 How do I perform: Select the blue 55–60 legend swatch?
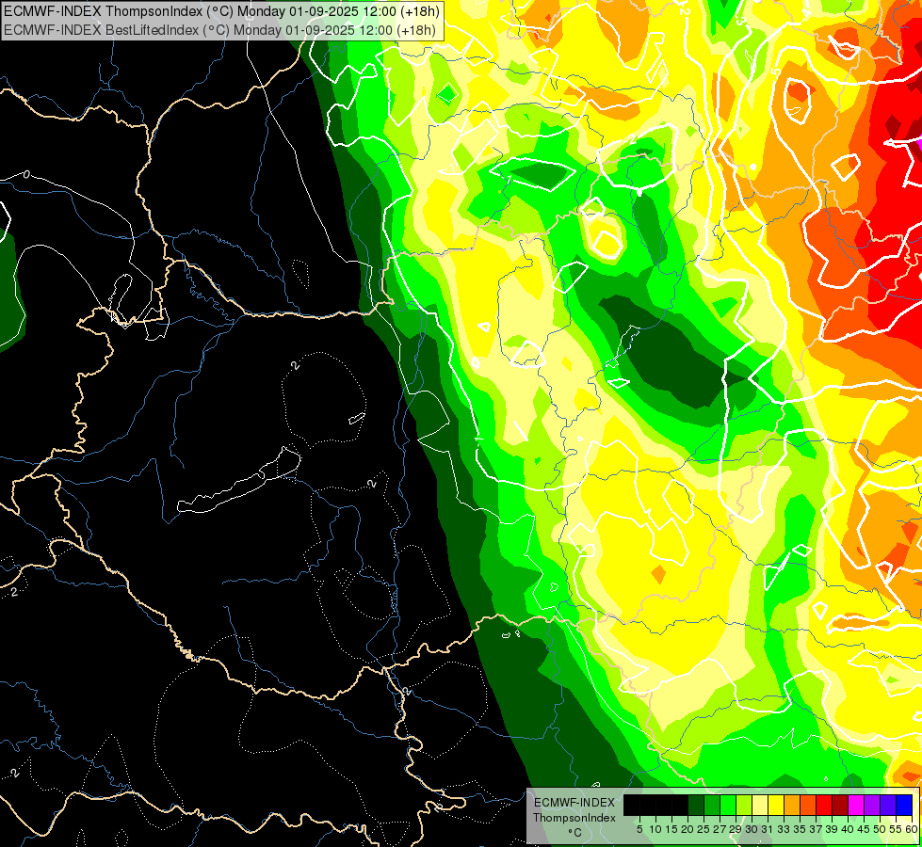tap(904, 805)
